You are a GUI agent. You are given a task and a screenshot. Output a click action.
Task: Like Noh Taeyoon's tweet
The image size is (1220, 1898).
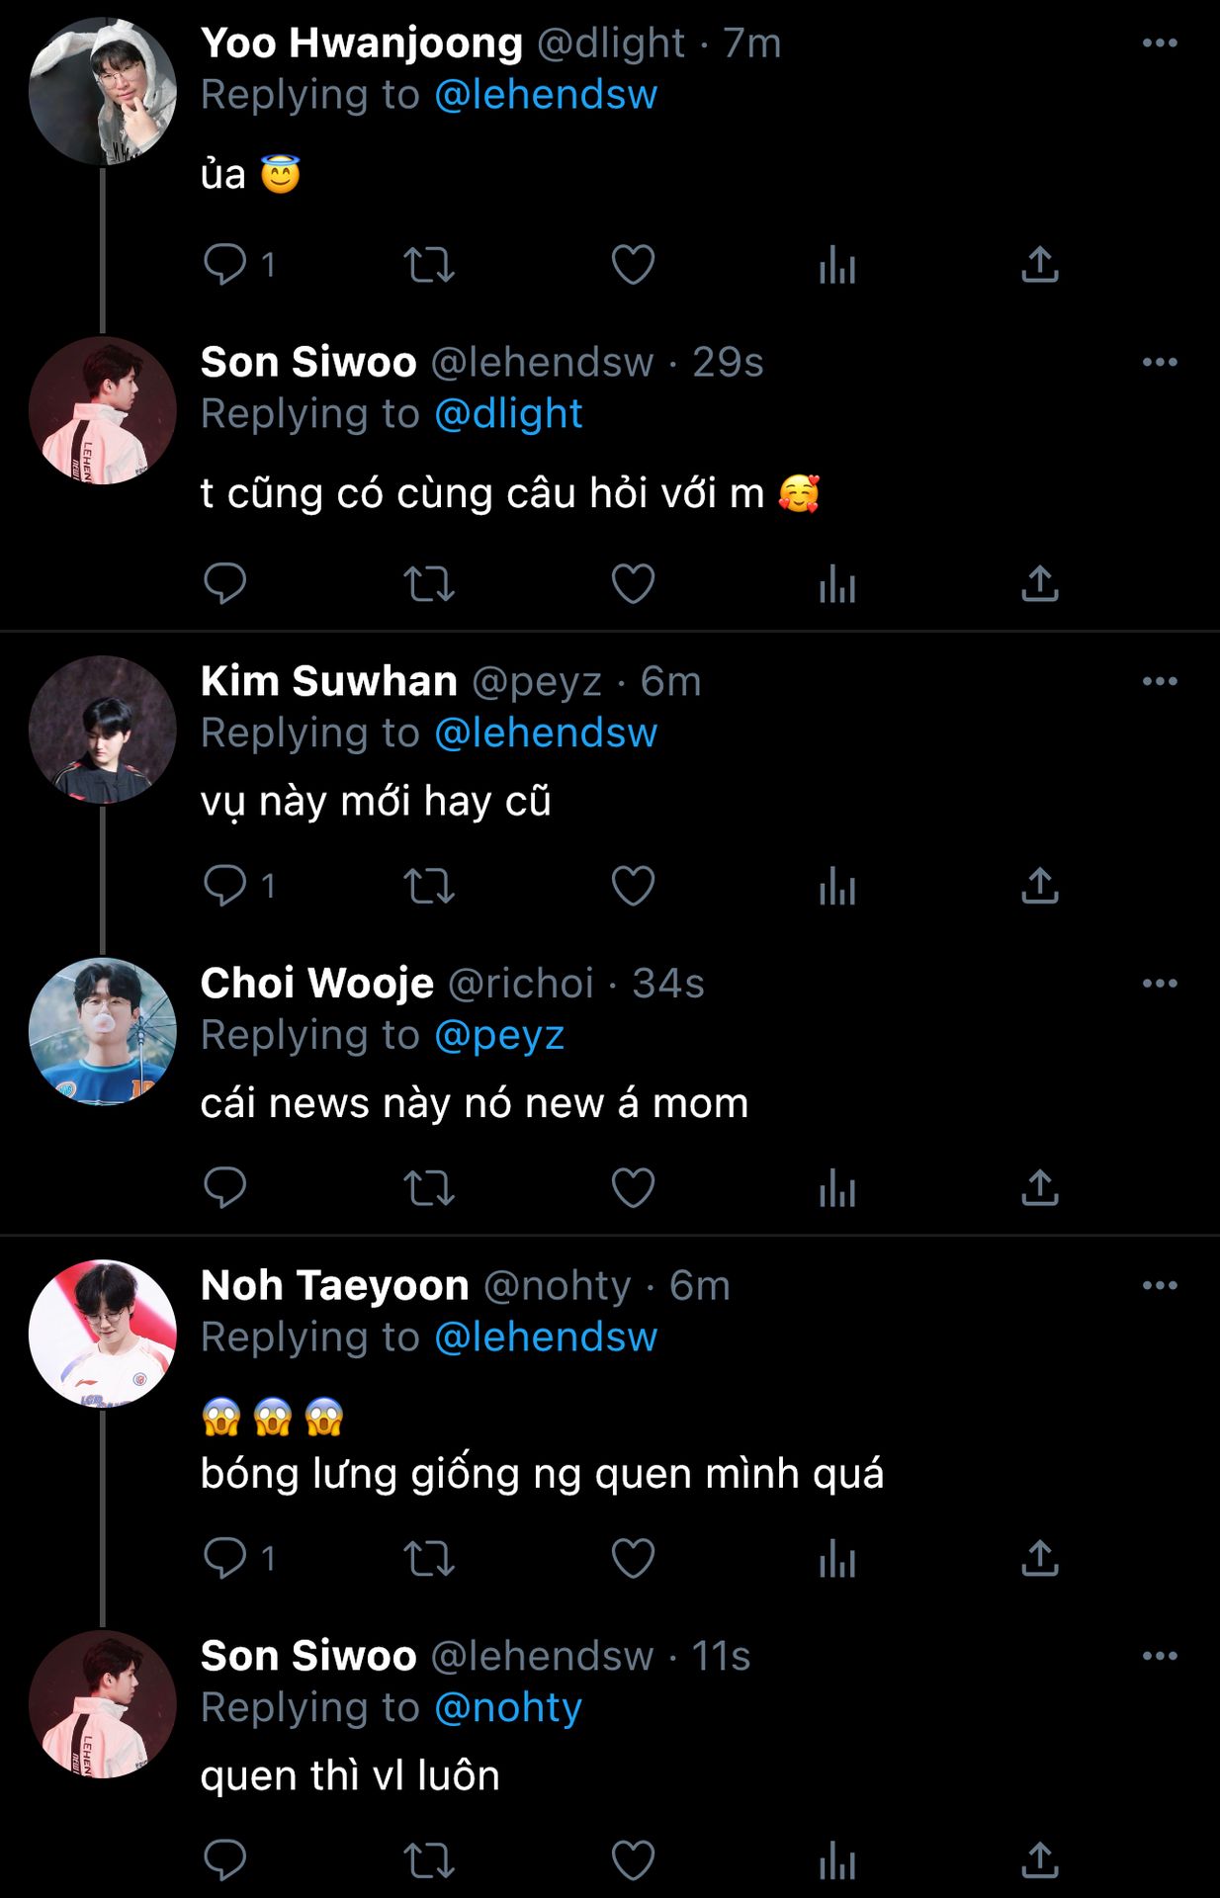pyautogui.click(x=633, y=1559)
